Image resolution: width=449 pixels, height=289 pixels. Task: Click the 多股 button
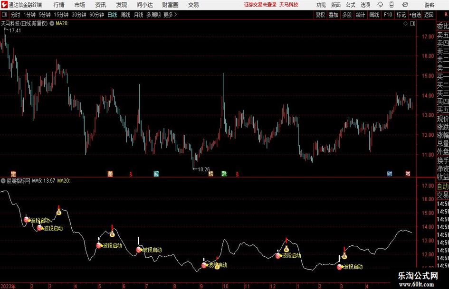(x=347, y=15)
